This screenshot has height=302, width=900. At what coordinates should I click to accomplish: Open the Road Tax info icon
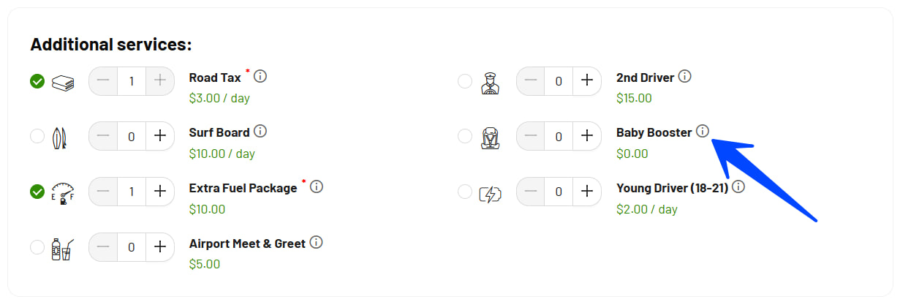[260, 76]
